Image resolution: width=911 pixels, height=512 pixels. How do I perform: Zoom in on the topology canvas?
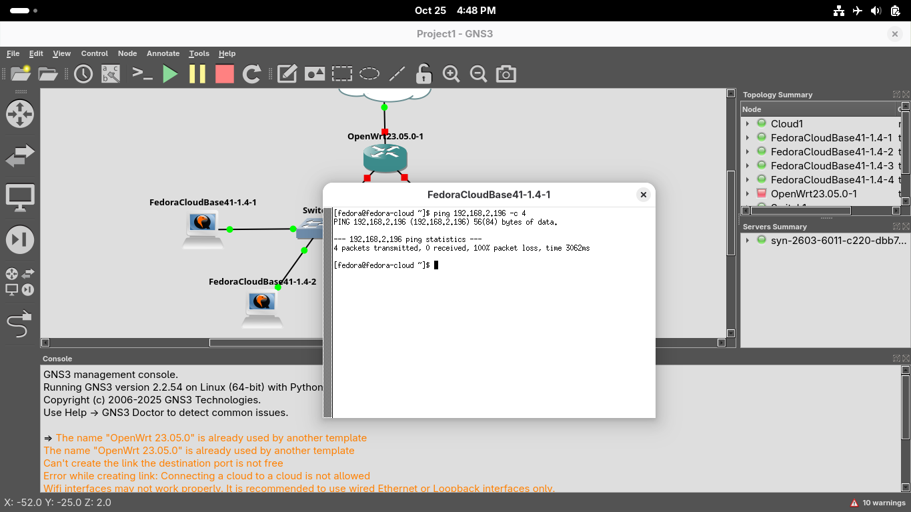point(451,74)
